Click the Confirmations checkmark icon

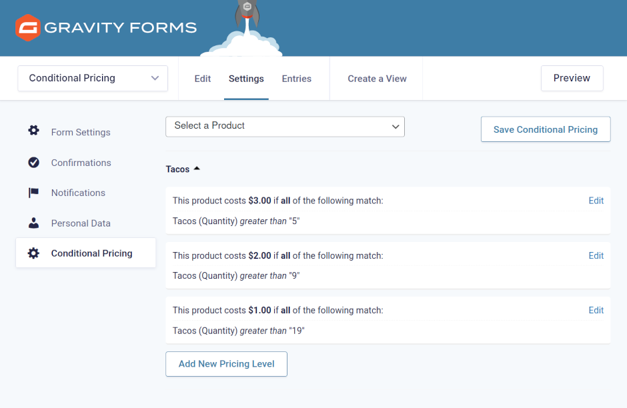click(33, 162)
